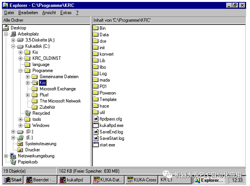250x186 pixels.
Task: Open the Recycled bin icon in tree
Action: coord(28,113)
